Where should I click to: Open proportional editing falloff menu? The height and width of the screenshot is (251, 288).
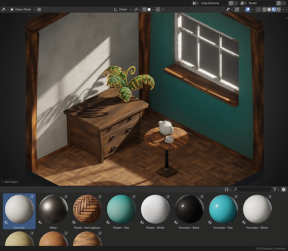[x=164, y=9]
